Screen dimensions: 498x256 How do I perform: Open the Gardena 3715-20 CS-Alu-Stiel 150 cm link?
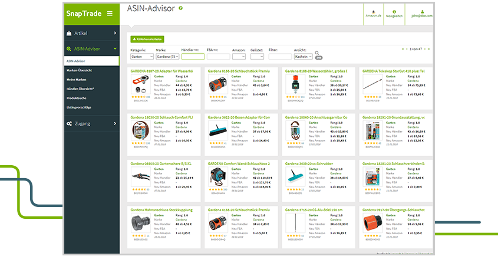pos(314,210)
